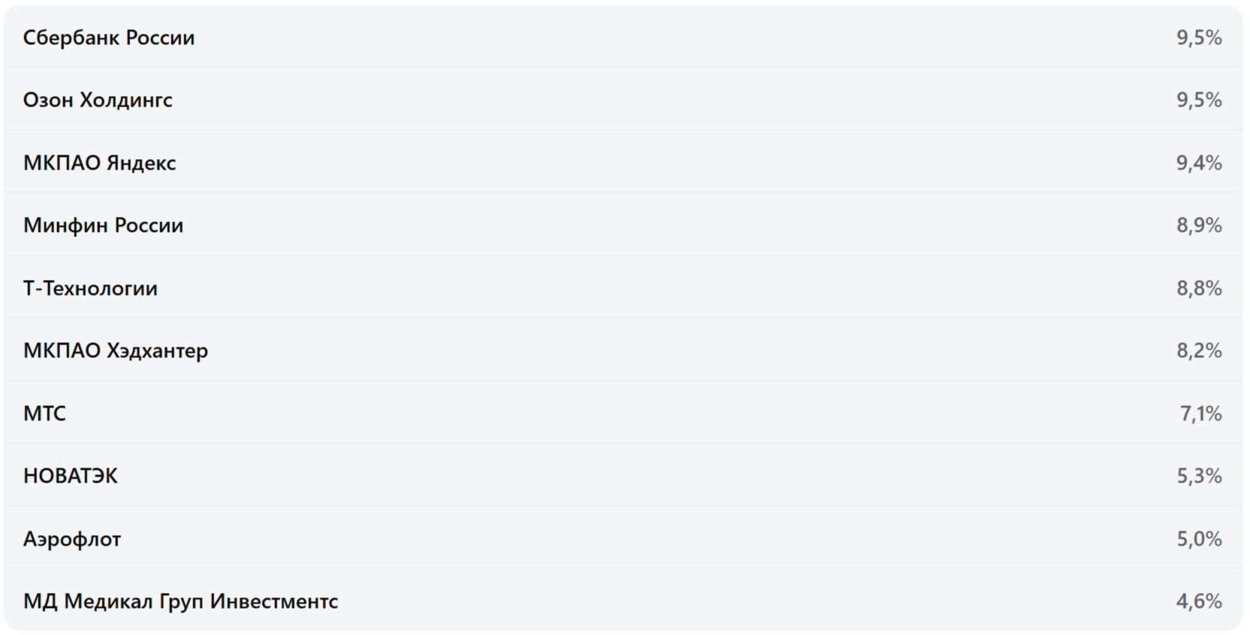
Task: Select the 9,4% percentage for Яндекс
Action: (1199, 163)
